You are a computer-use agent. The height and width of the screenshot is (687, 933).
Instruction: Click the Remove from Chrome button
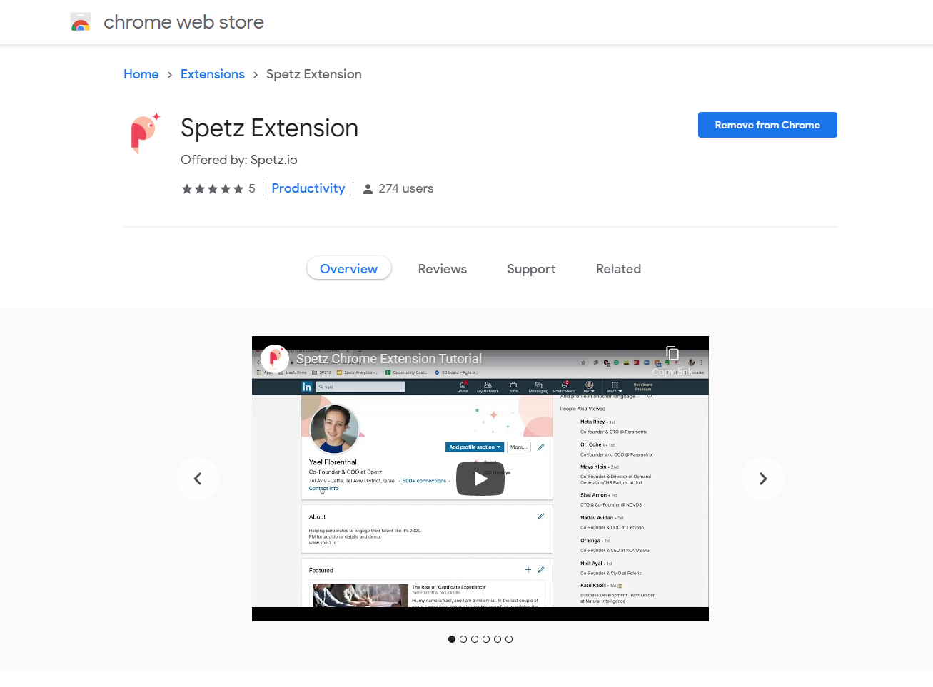pyautogui.click(x=767, y=124)
